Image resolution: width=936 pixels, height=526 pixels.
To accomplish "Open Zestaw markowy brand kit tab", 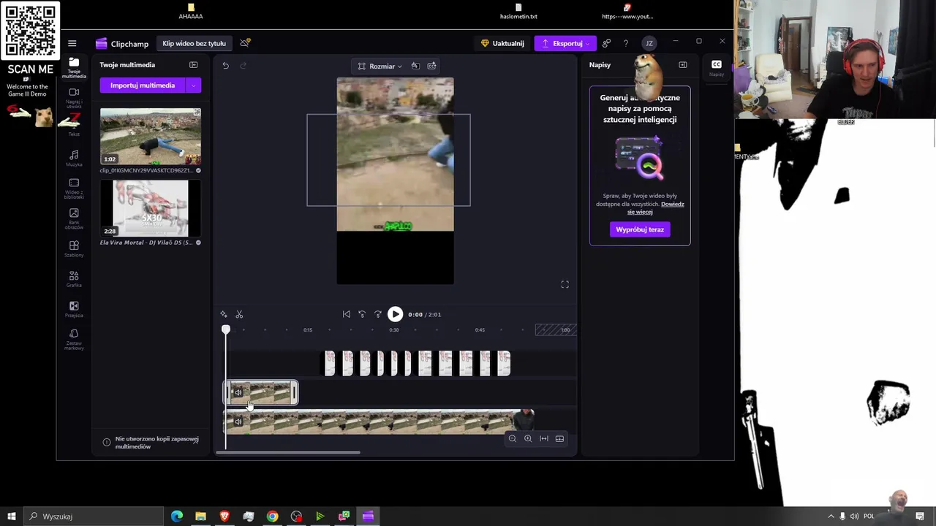I will click(74, 340).
